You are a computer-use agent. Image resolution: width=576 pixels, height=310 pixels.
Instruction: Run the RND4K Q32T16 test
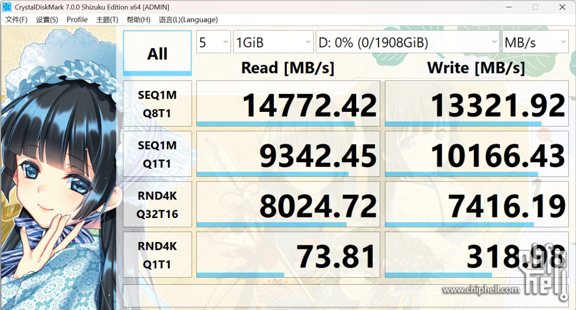(158, 205)
